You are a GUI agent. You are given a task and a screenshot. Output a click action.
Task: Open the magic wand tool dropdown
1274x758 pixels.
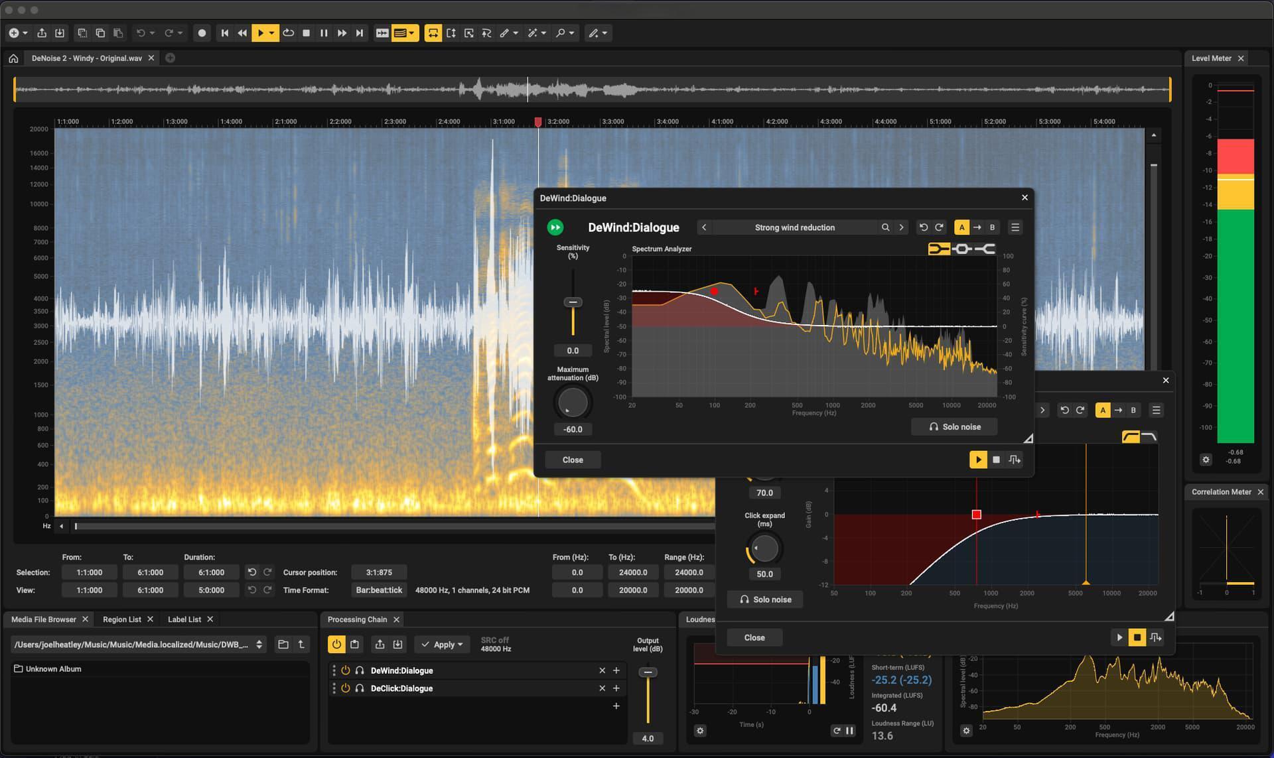tap(544, 32)
